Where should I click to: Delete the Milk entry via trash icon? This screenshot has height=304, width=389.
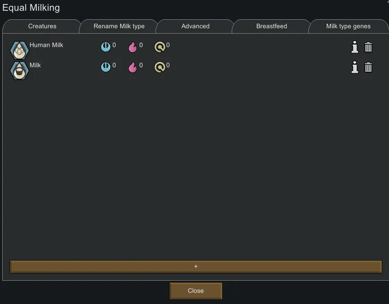tap(368, 67)
